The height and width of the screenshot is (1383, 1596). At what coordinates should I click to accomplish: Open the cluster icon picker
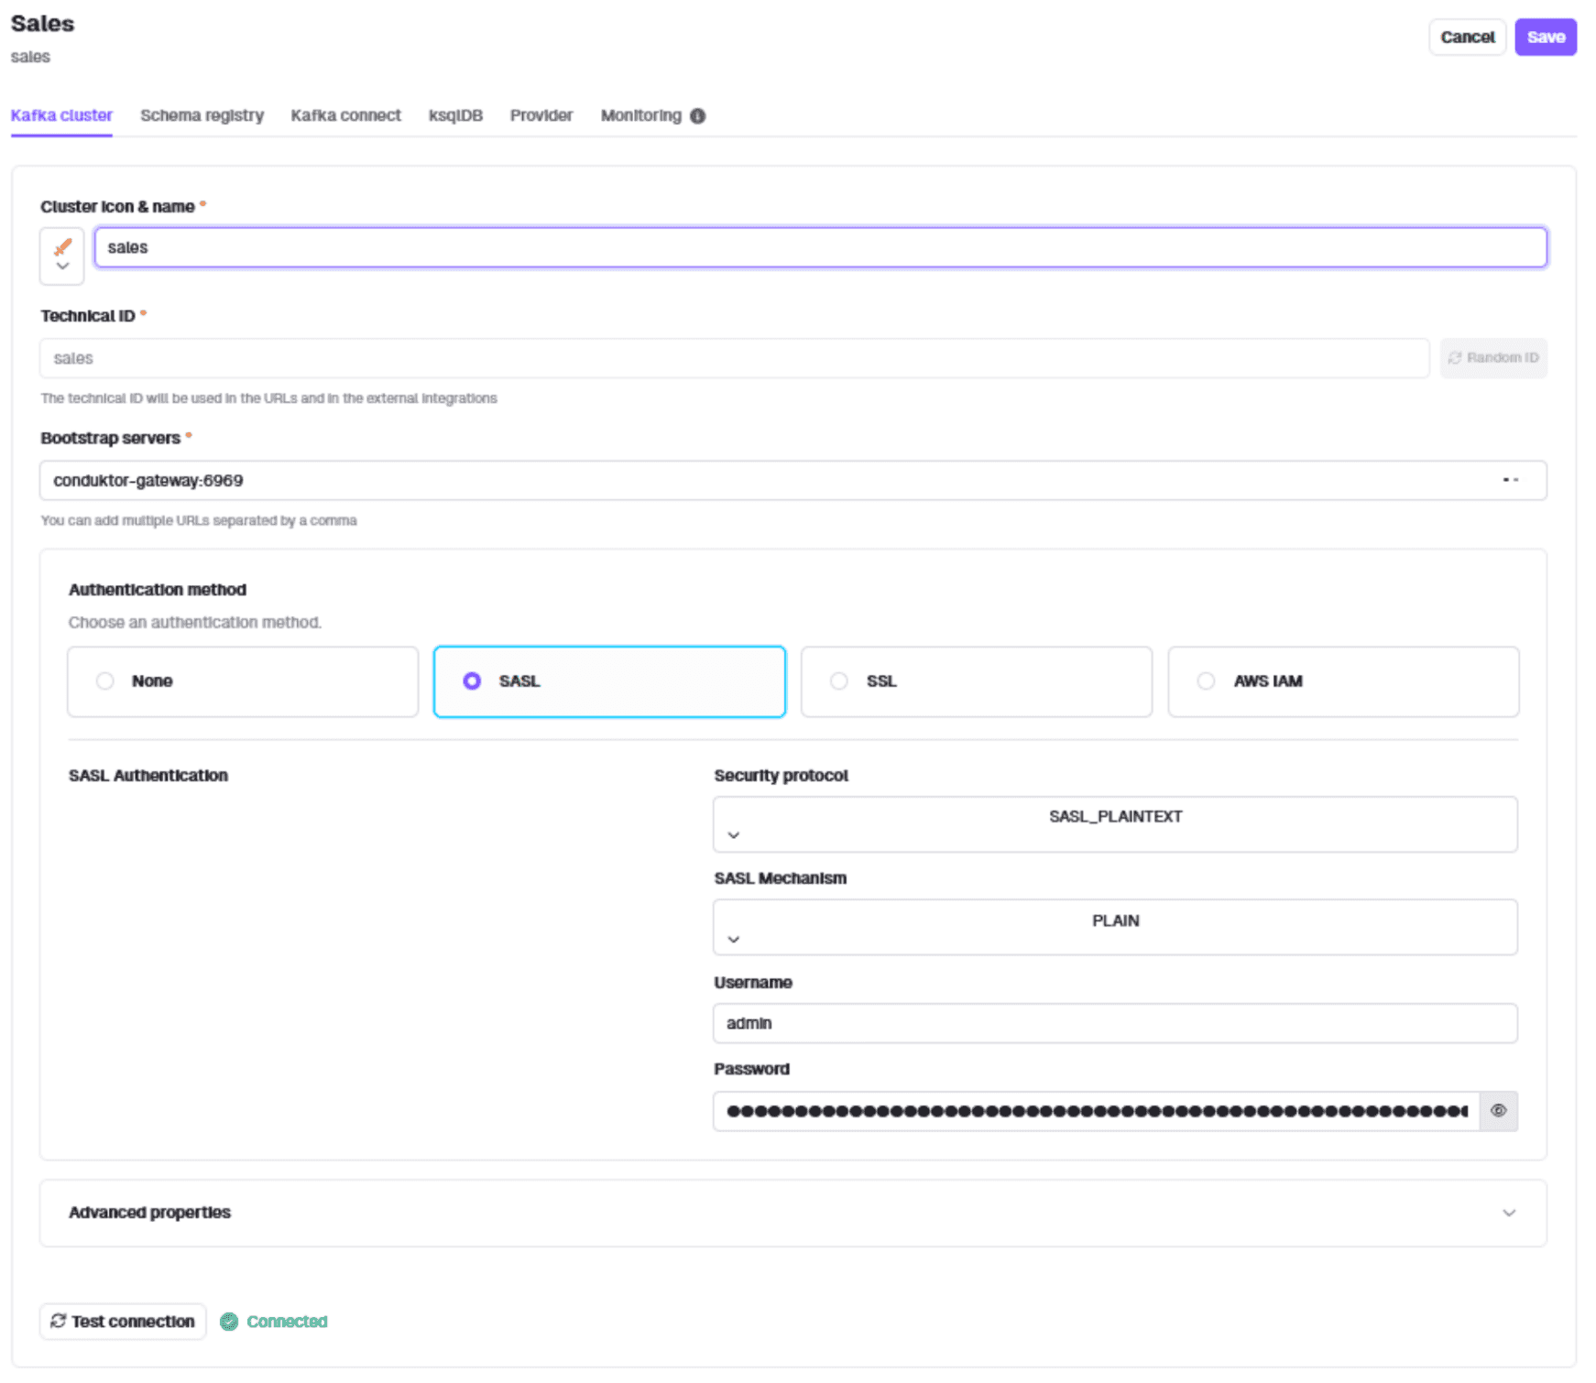pyautogui.click(x=62, y=256)
